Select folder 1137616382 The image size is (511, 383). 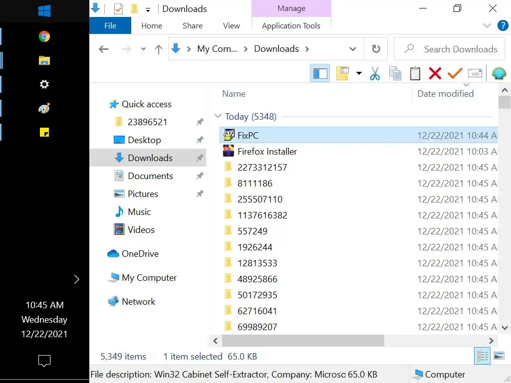[358, 215]
